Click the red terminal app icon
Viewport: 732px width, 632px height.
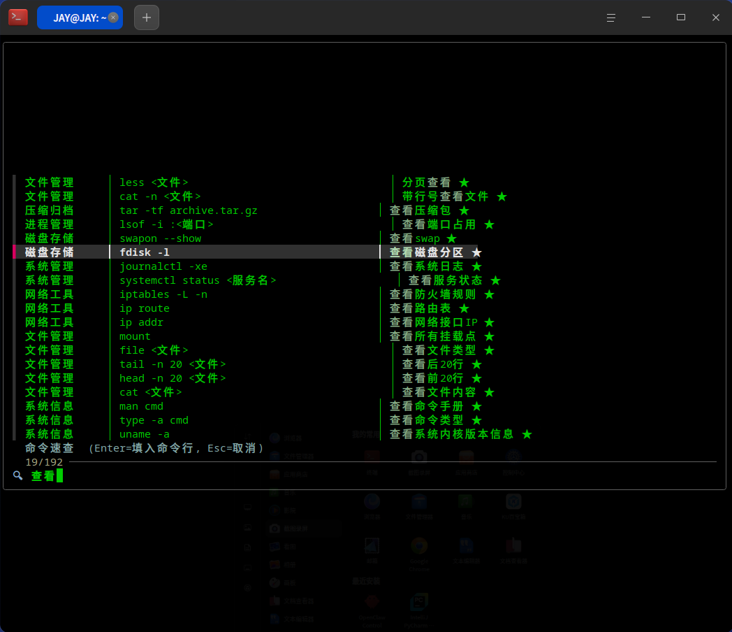18,17
